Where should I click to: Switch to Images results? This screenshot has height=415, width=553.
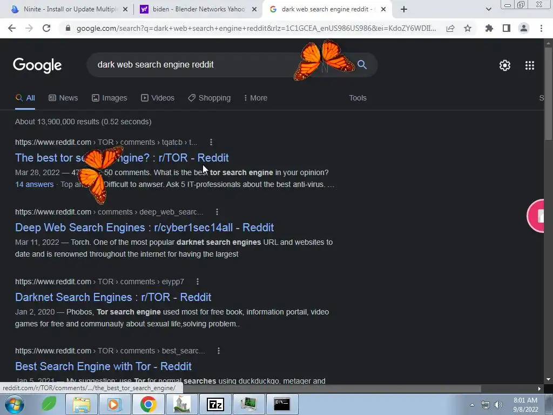(109, 98)
